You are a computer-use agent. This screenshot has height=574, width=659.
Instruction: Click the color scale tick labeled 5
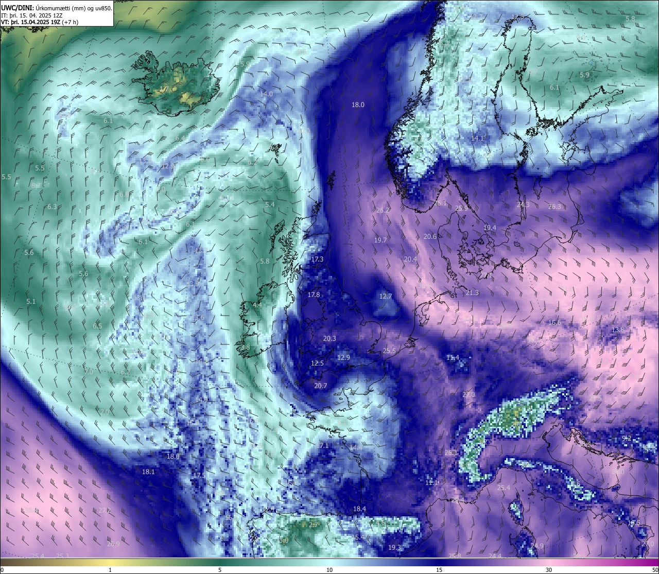tap(220, 570)
